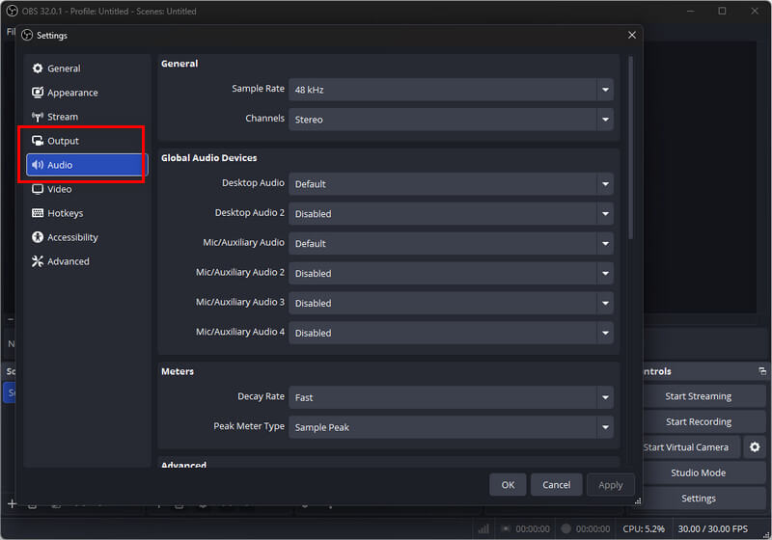Close the Settings dialog
The image size is (772, 540).
click(632, 36)
